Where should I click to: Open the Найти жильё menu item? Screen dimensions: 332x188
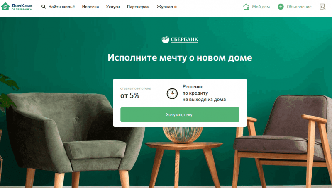61,7
